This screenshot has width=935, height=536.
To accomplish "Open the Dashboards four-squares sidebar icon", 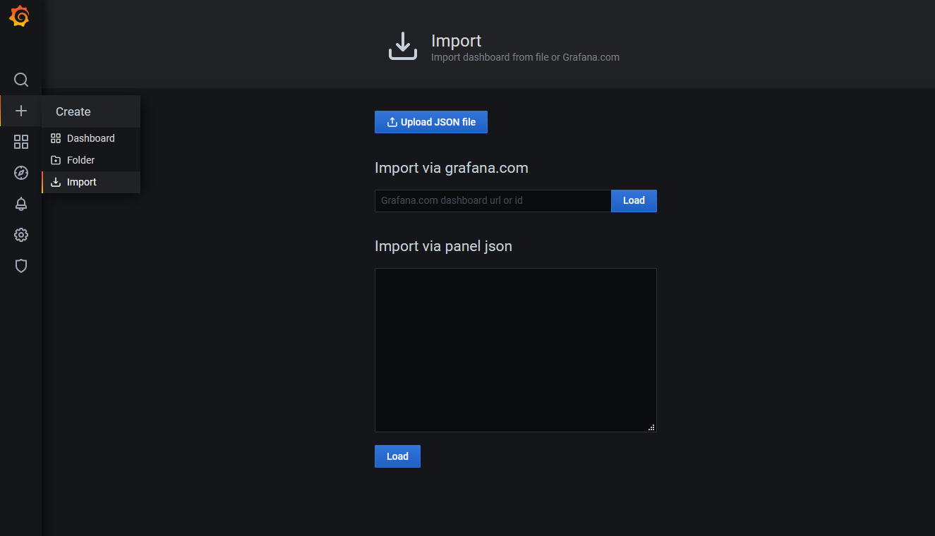I will pyautogui.click(x=21, y=142).
